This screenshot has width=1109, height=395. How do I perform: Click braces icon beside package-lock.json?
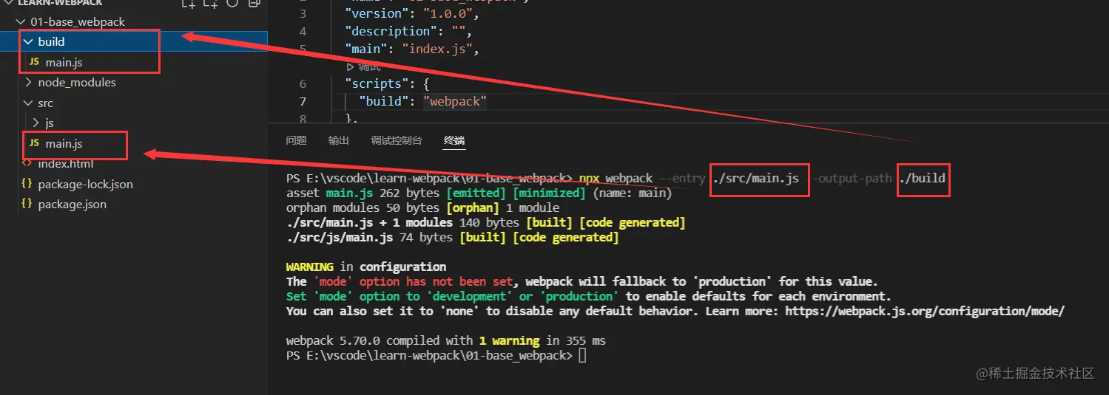(27, 184)
